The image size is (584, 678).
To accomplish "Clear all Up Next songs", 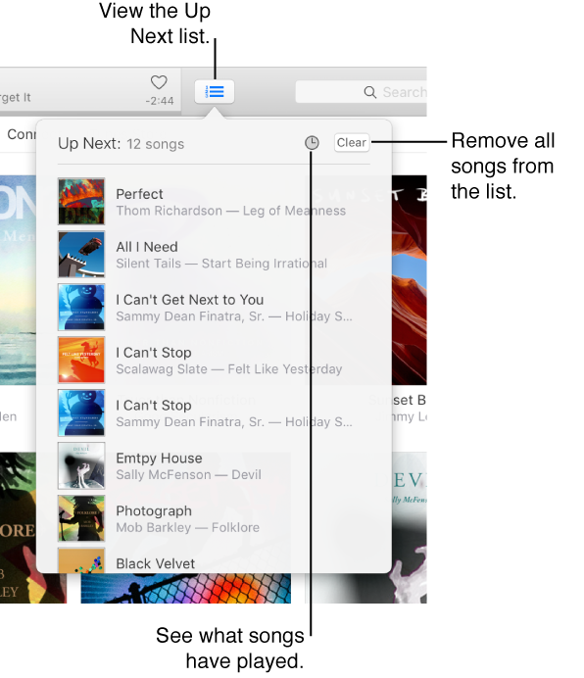I will (x=352, y=143).
